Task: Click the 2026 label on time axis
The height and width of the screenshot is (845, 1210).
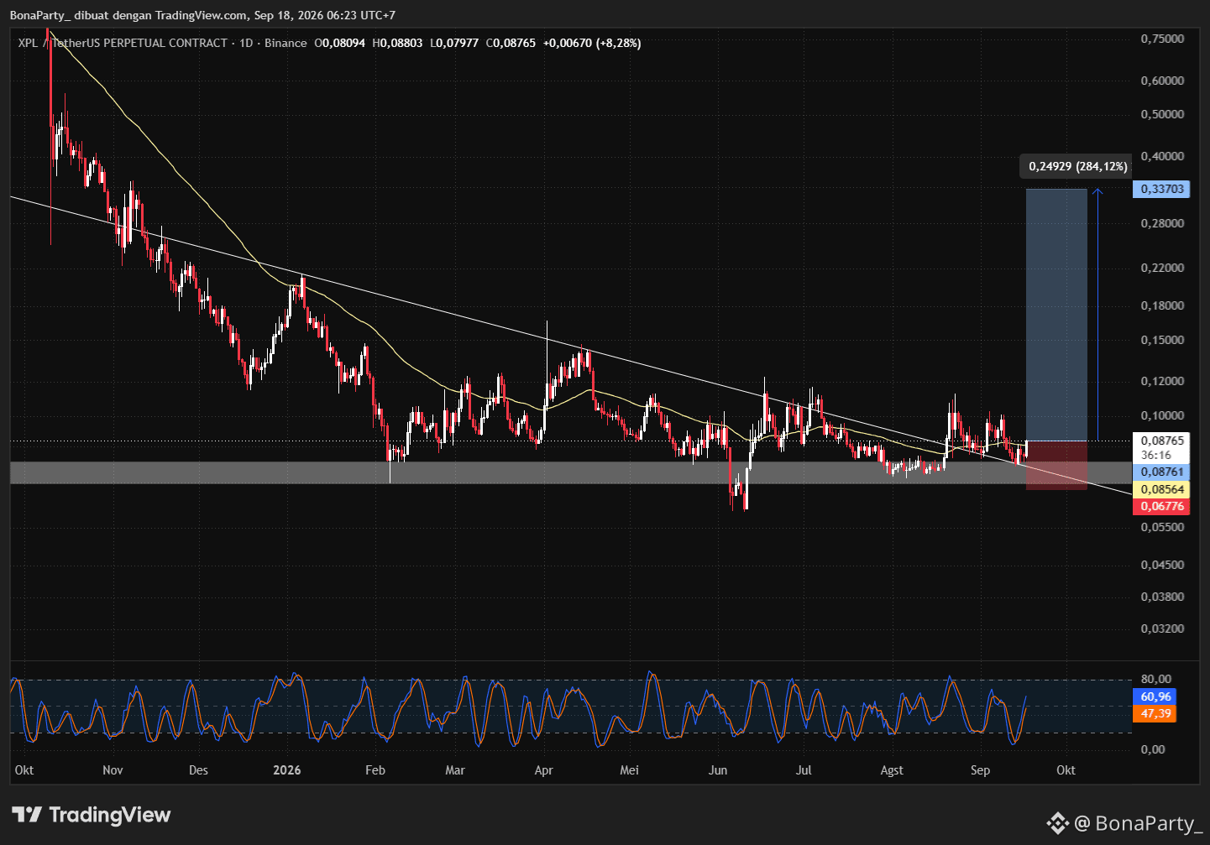Action: pos(287,770)
